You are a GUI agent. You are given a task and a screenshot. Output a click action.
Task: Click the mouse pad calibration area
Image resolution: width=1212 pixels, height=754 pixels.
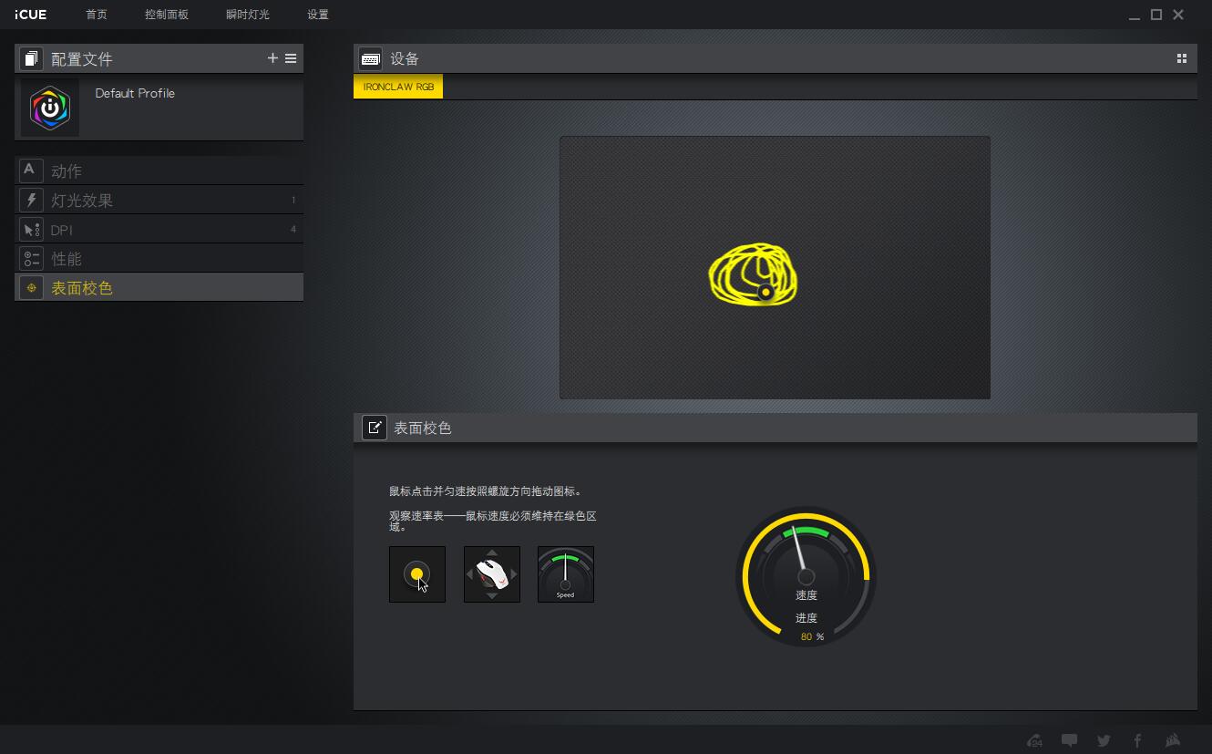pos(775,267)
